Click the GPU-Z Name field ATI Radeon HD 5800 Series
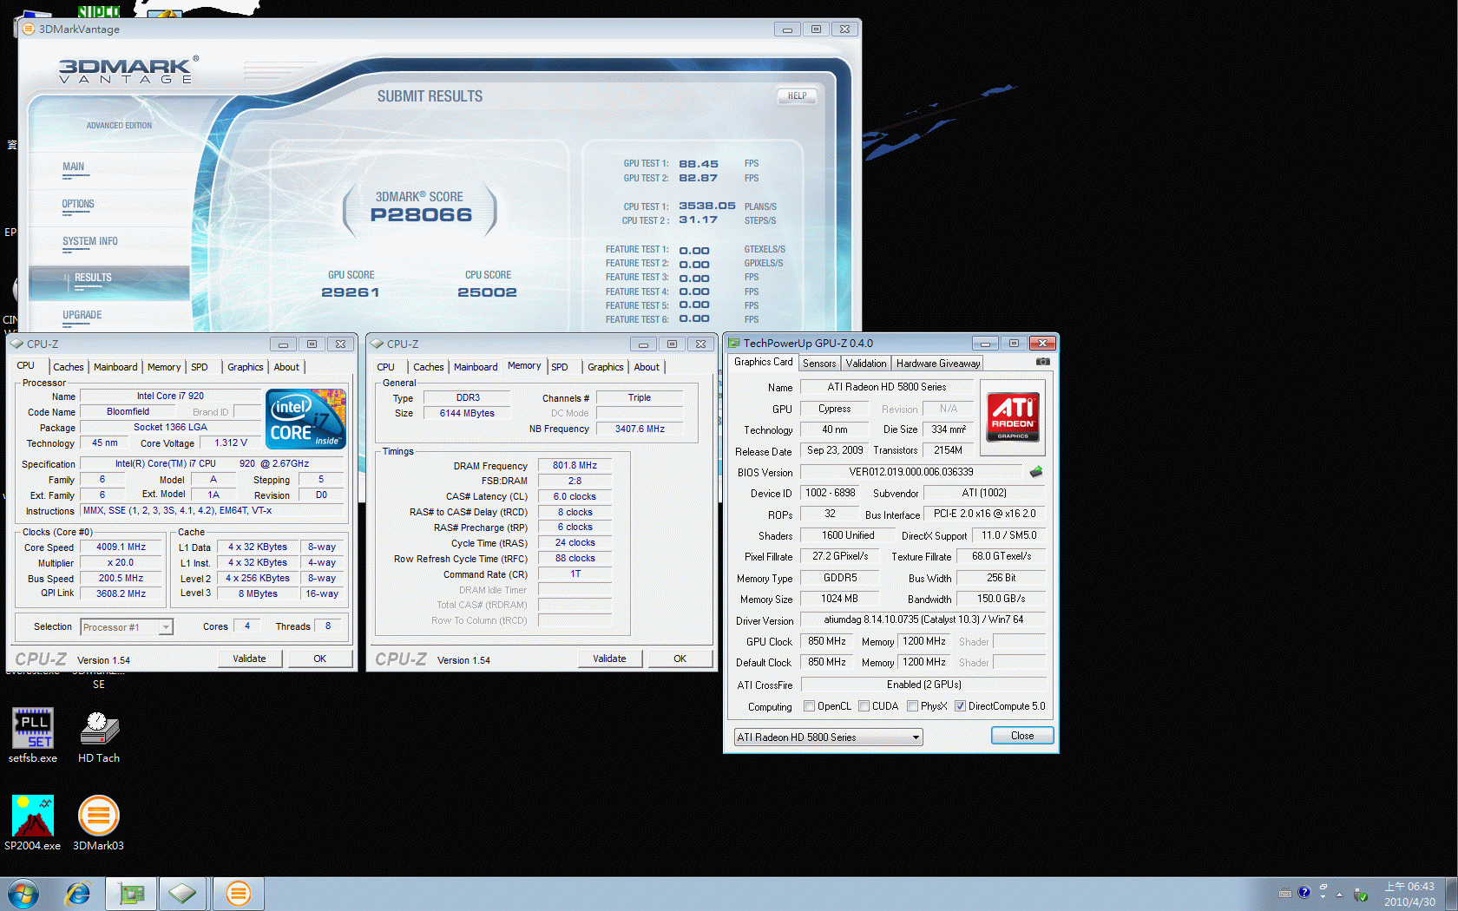Screen dimensions: 1458x911 [x=887, y=387]
